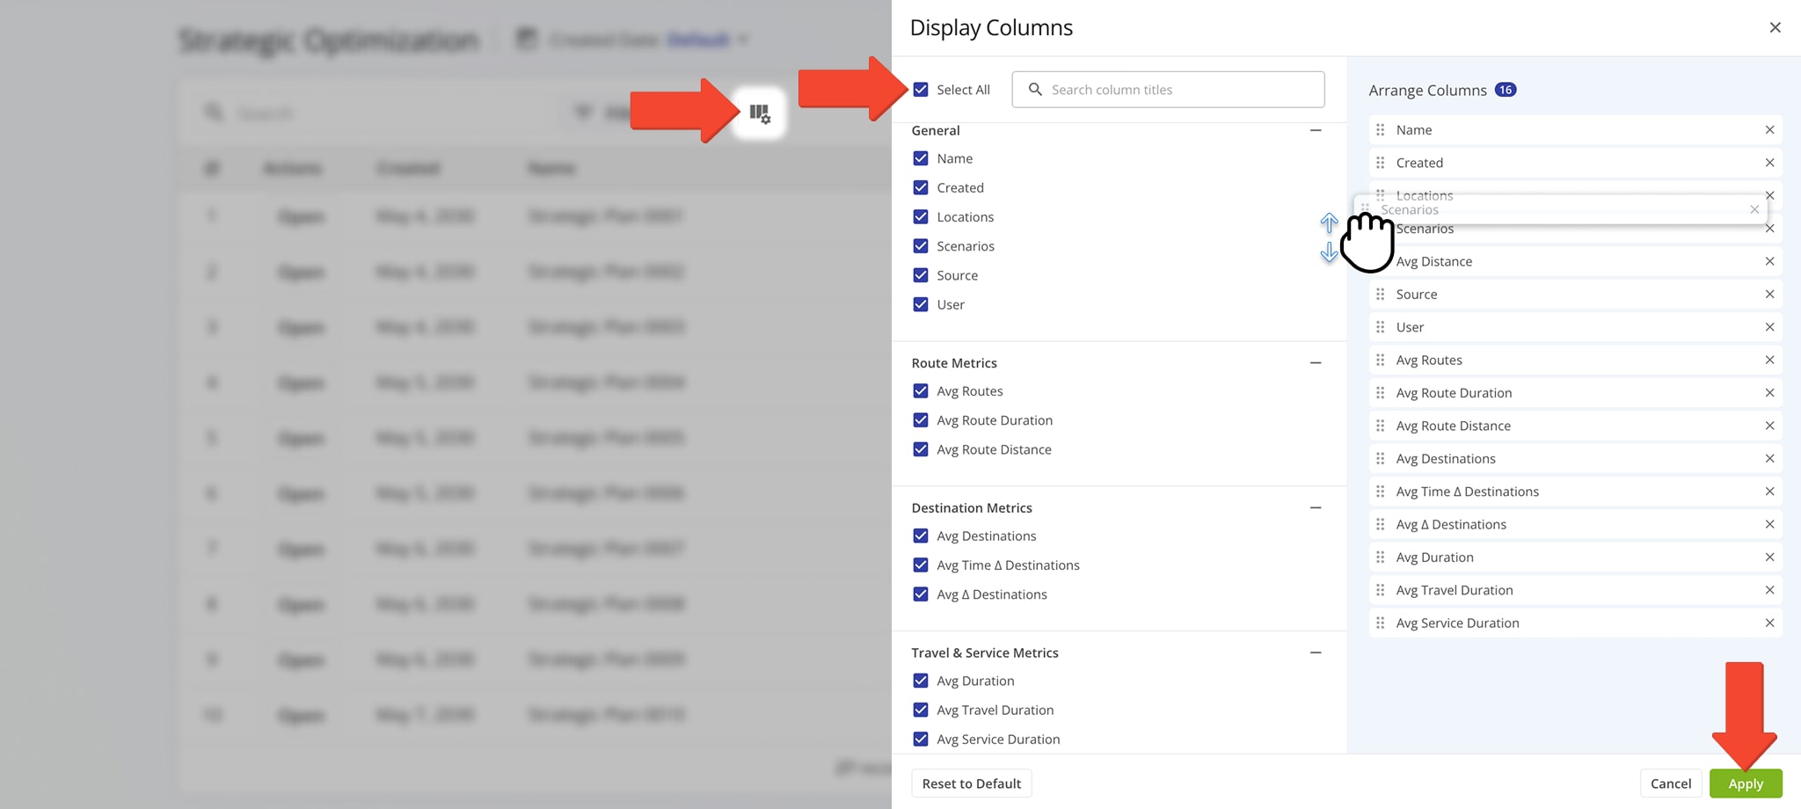1801x809 pixels.
Task: Uncheck the Avg Route Distance checkbox
Action: 921,449
